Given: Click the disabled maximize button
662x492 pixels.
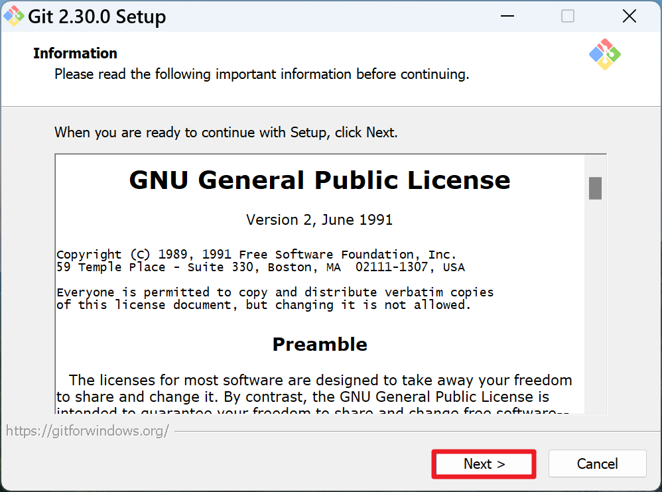Looking at the screenshot, I should click(x=567, y=17).
